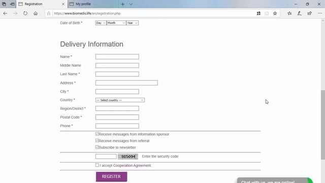Click the Middle Name input field
325x183 pixels.
point(117,66)
